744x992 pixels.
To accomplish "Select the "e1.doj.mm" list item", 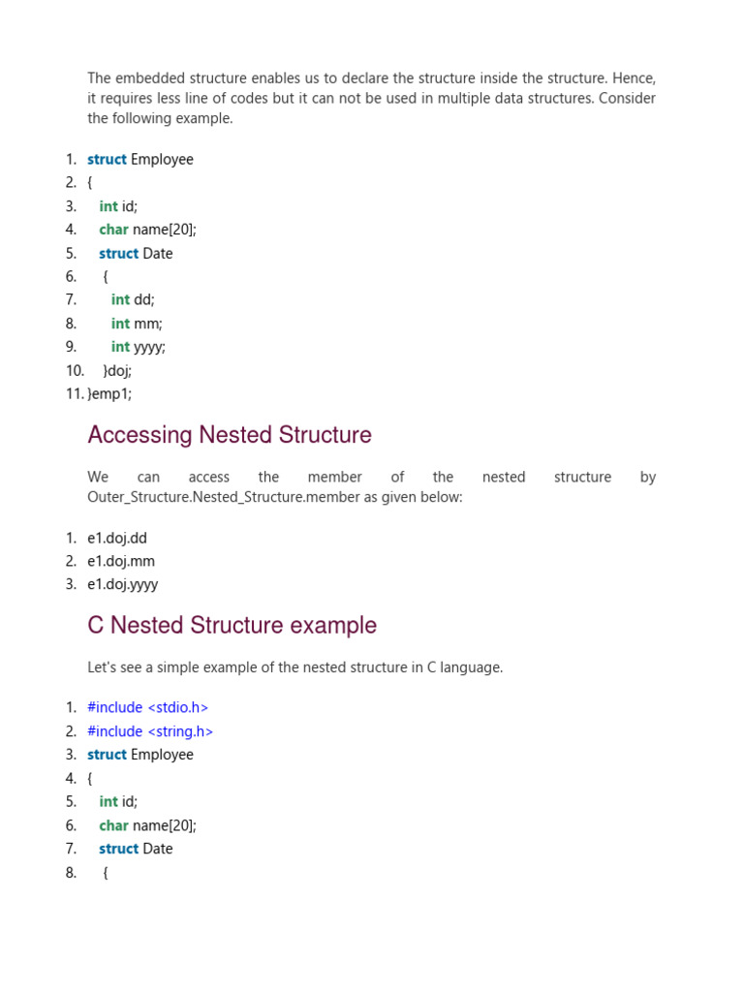I will tap(121, 561).
